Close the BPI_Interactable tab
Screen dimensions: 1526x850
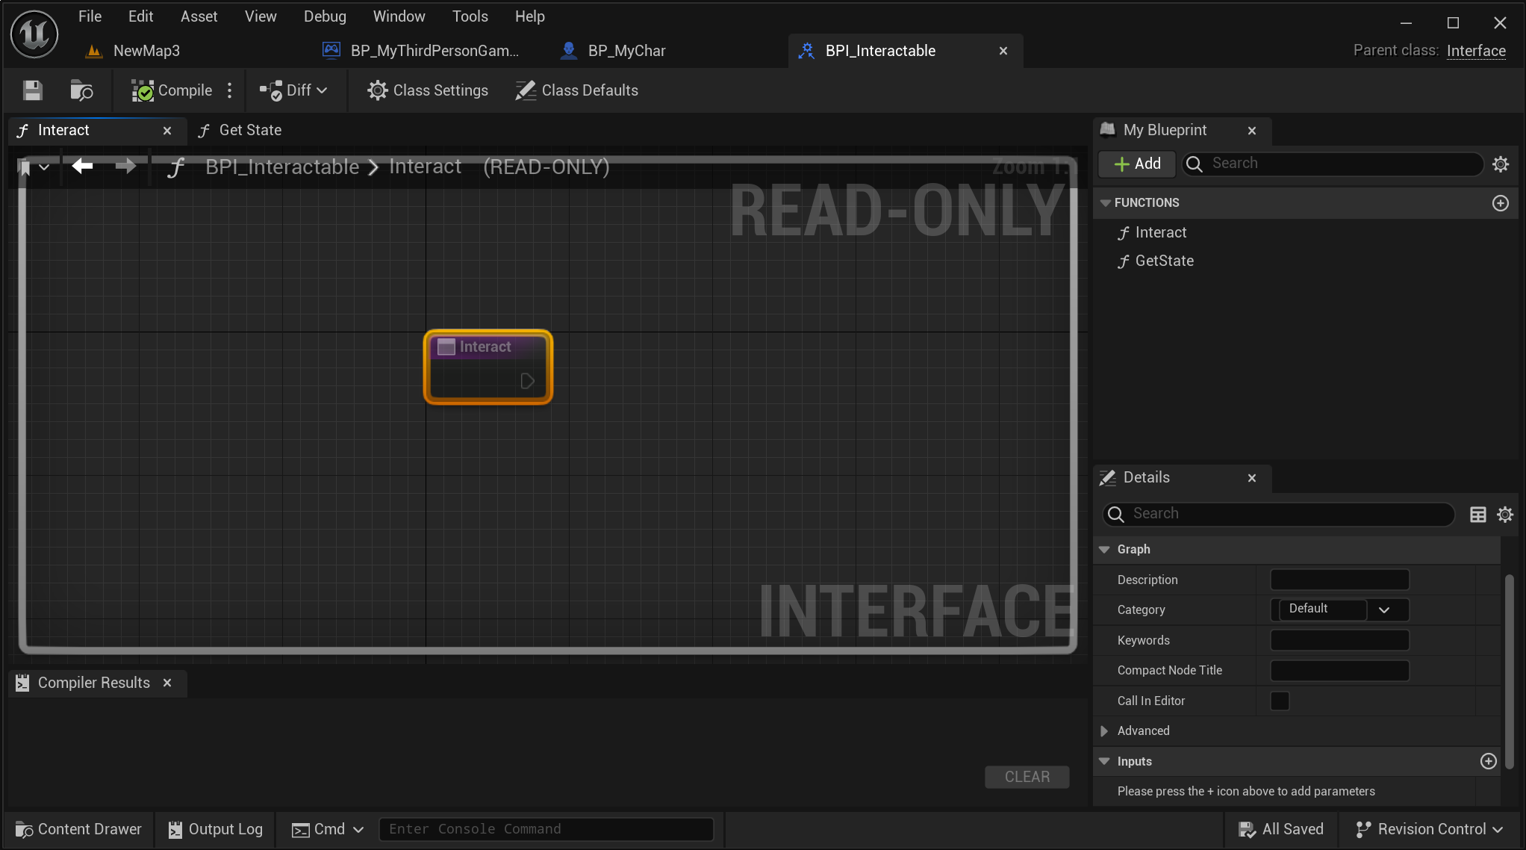(x=1003, y=51)
